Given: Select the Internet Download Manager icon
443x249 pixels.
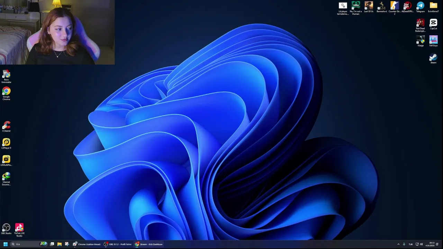Looking at the screenshot, I should [x=6, y=179].
